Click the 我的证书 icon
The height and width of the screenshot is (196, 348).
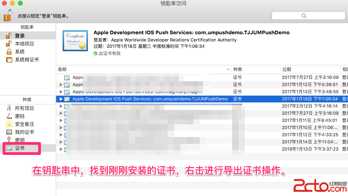click(x=9, y=132)
